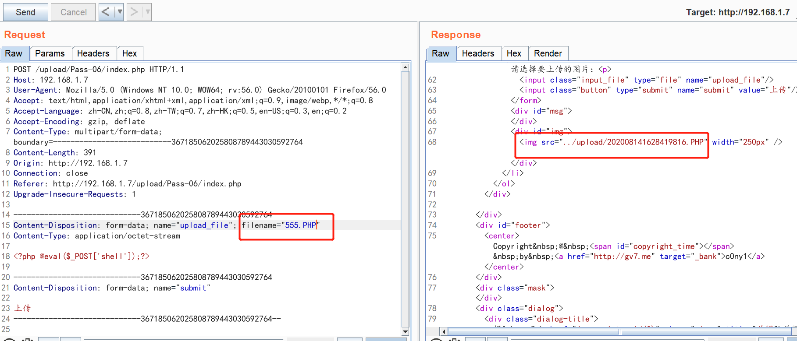Screen dimensions: 797x341
Task: Click the Cancel button
Action: click(73, 12)
